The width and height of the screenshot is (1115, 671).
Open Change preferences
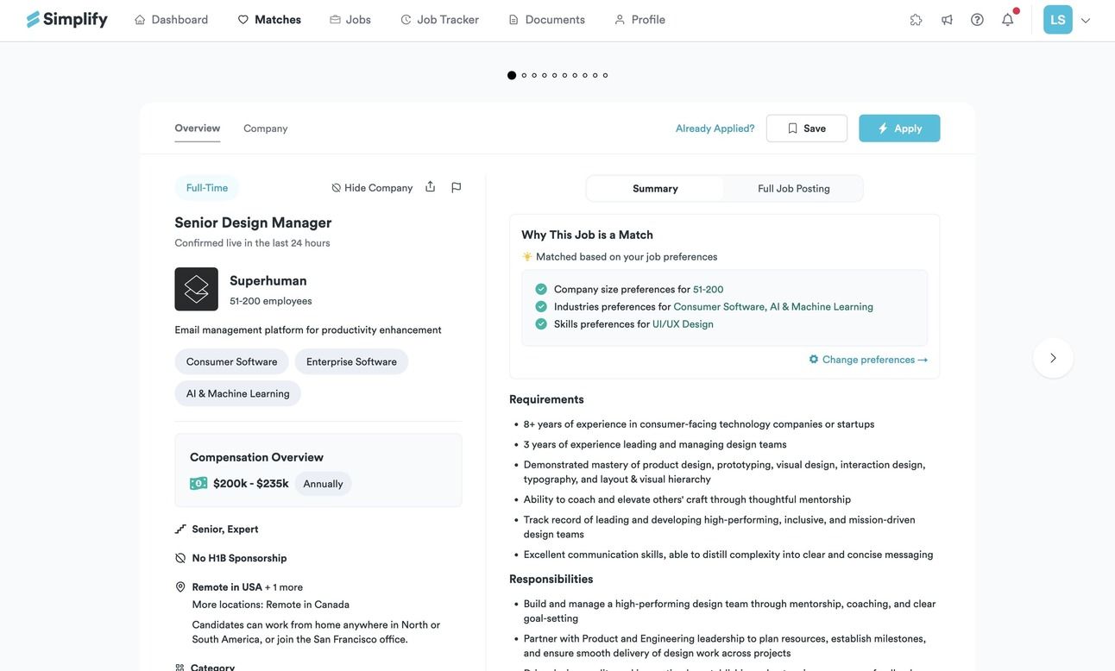point(868,360)
